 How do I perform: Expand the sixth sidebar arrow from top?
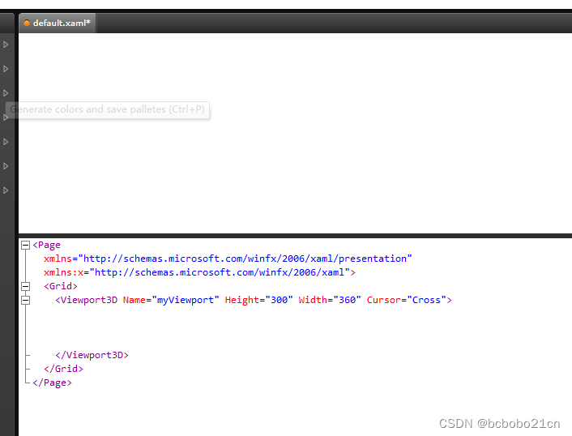tap(6, 166)
